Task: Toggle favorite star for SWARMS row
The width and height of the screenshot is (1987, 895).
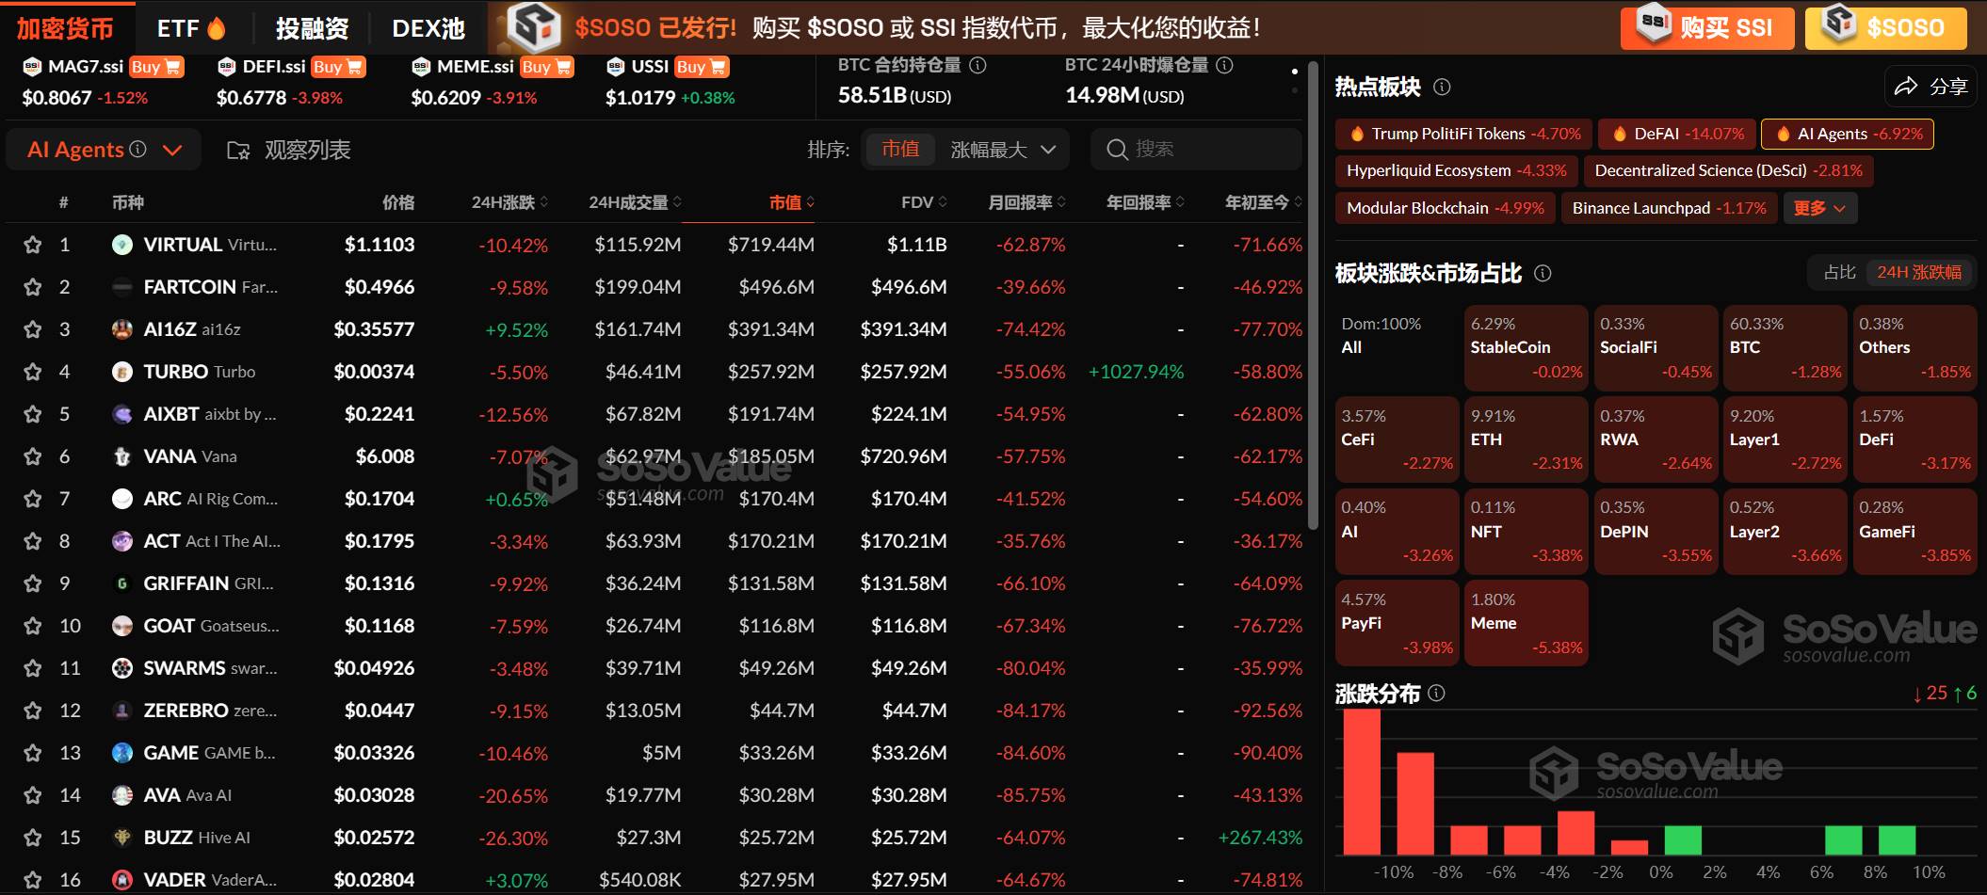Action: click(x=33, y=668)
